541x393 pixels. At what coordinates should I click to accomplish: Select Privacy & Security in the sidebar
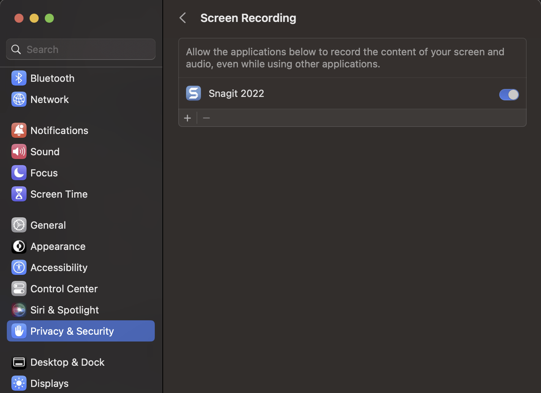click(72, 331)
